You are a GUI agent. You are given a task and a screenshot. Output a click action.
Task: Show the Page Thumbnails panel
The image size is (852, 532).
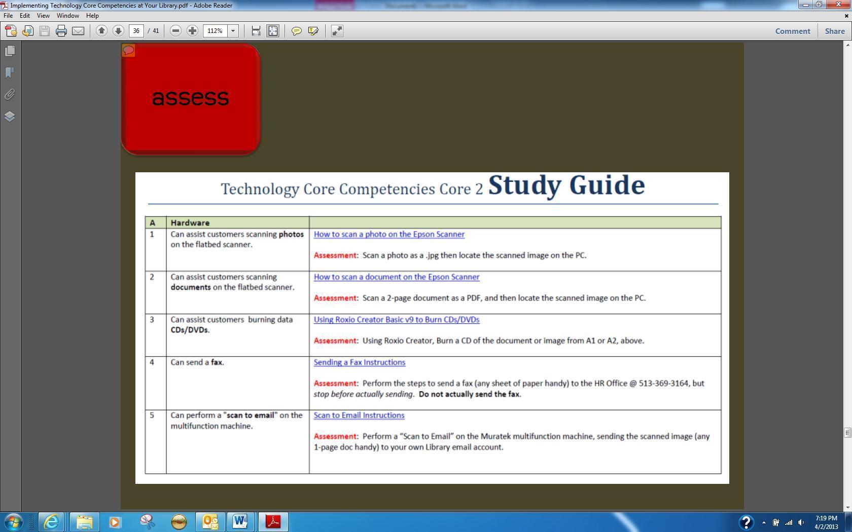[x=10, y=51]
